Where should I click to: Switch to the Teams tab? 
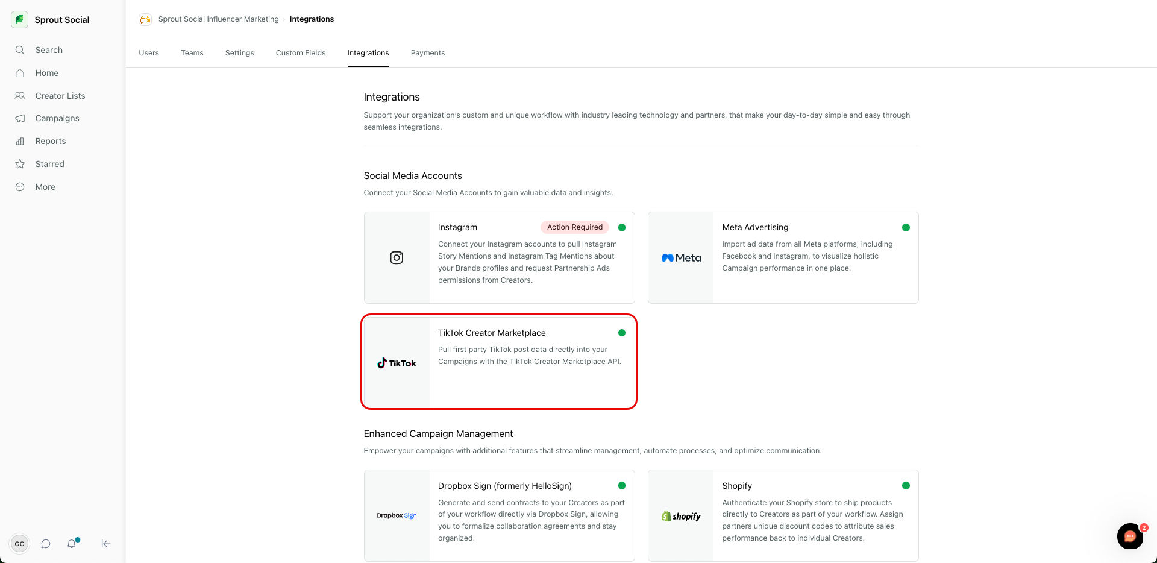[192, 53]
